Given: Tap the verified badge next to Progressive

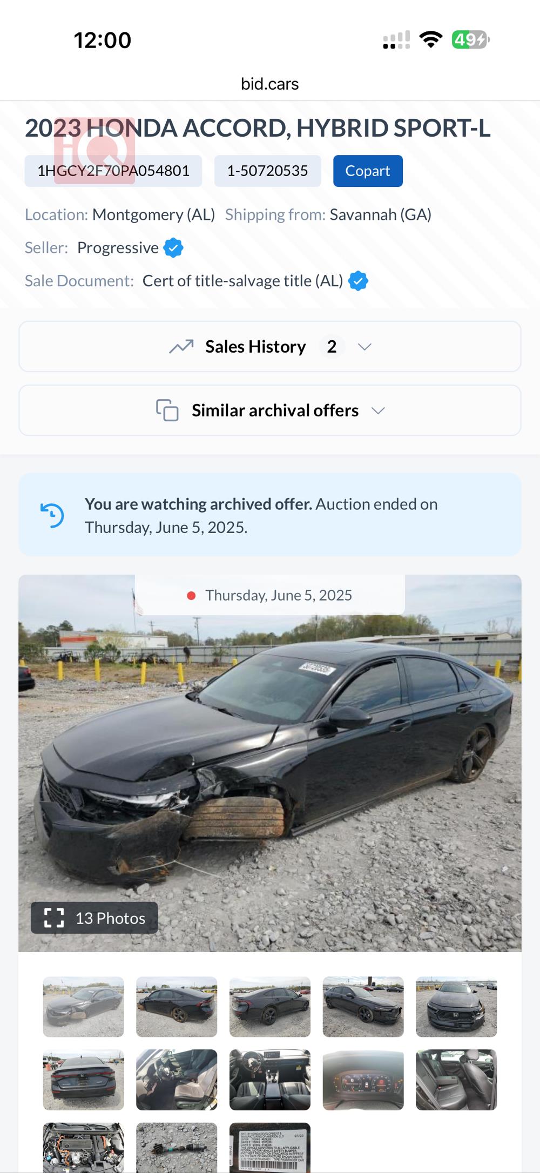Looking at the screenshot, I should click(173, 248).
